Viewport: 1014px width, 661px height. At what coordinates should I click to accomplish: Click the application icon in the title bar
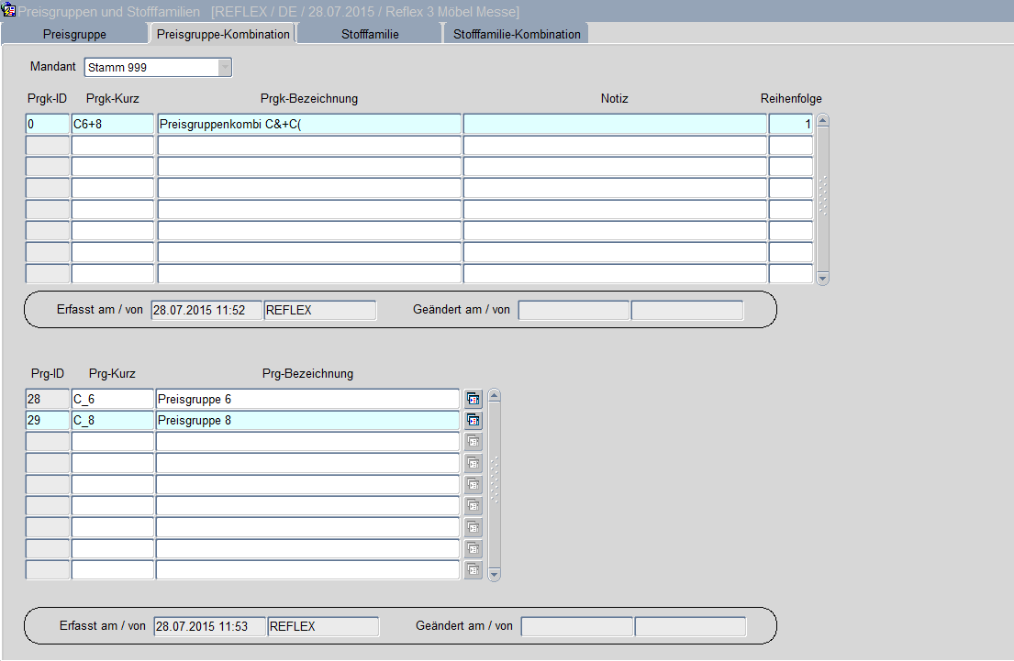click(x=9, y=11)
